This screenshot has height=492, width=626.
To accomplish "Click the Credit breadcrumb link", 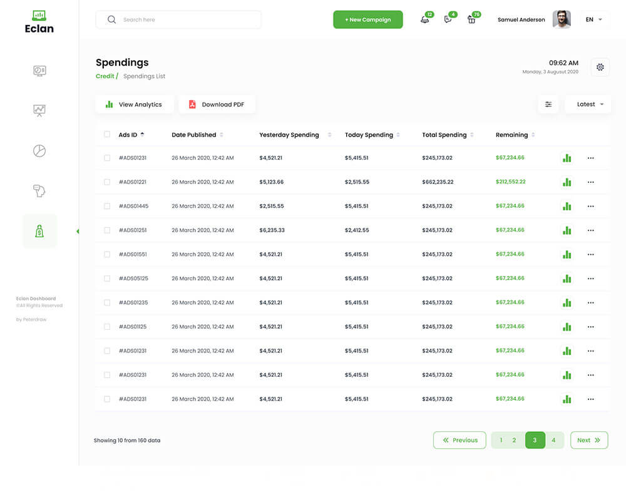I will point(105,76).
